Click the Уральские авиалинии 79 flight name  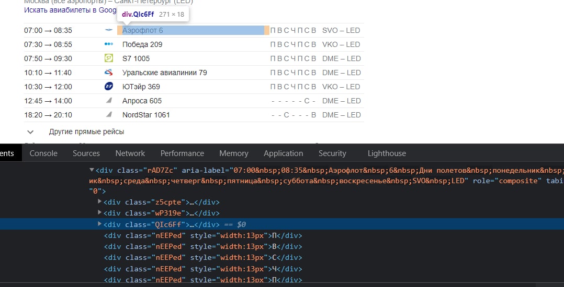pyautogui.click(x=165, y=73)
